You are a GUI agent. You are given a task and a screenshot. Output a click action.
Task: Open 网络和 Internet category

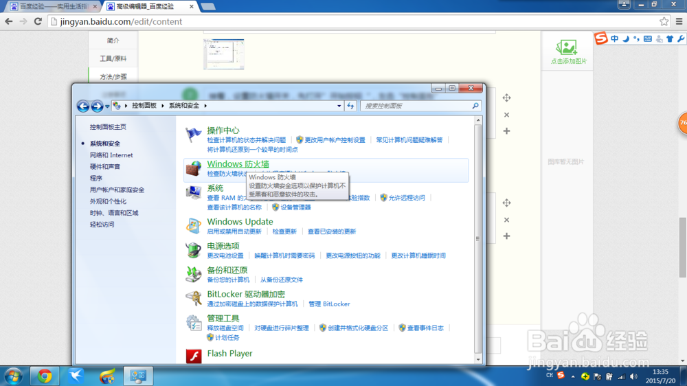[x=111, y=155]
